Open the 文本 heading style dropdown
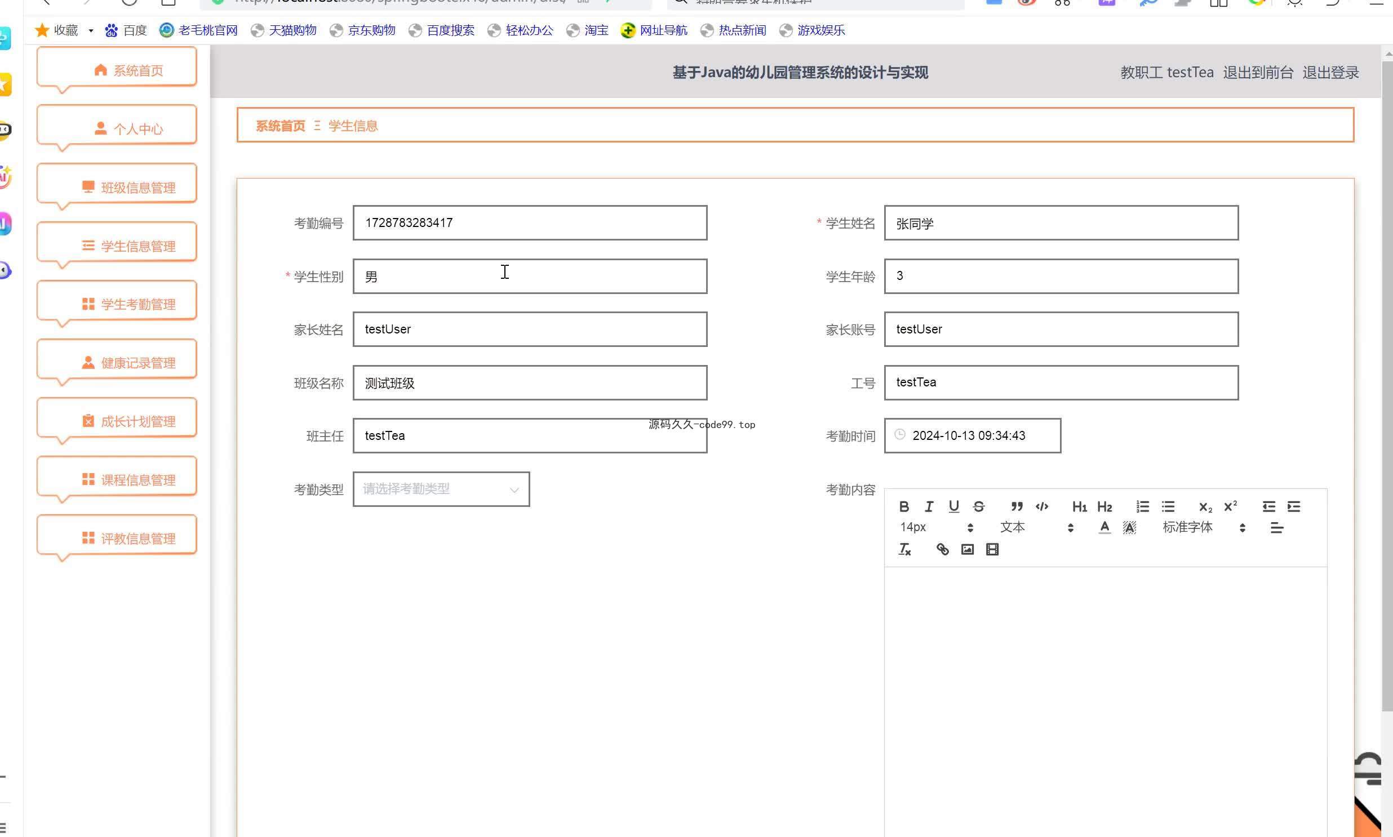This screenshot has height=837, width=1393. [x=1036, y=527]
